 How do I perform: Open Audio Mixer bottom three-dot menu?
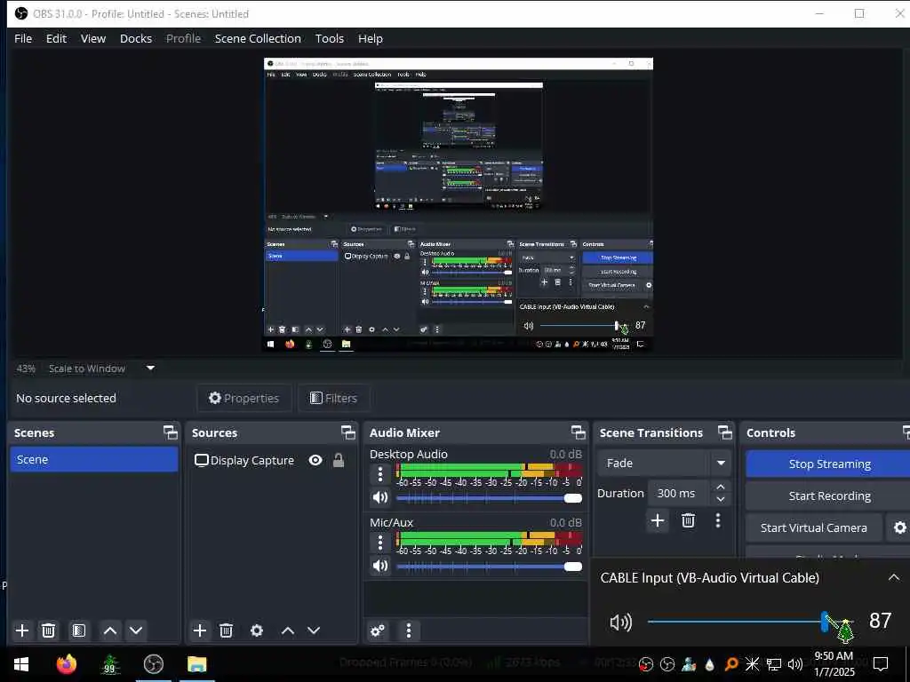[x=409, y=630]
